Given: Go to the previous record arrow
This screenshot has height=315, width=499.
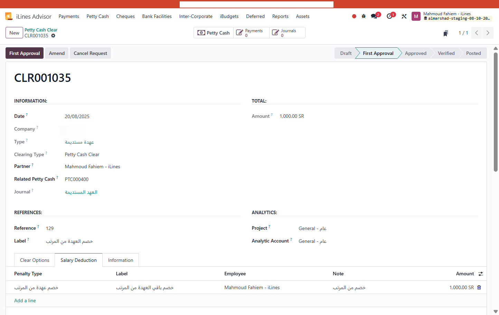Looking at the screenshot, I should point(477,33).
